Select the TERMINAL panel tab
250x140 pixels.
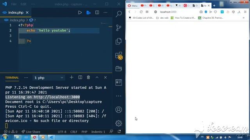coord(12,78)
